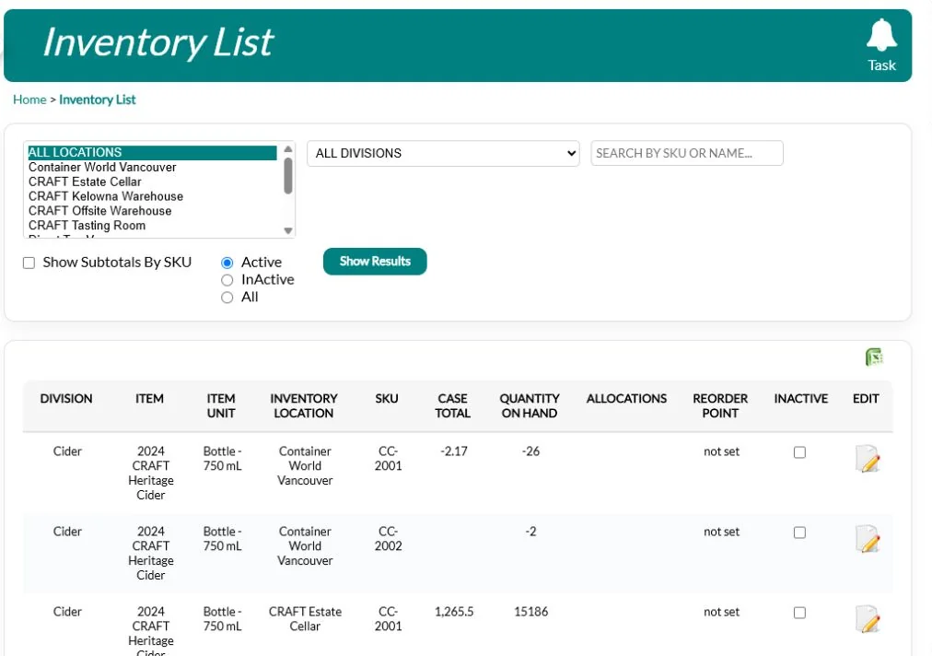
Task: Select CRAFT Tasting Room location
Action: tap(152, 226)
